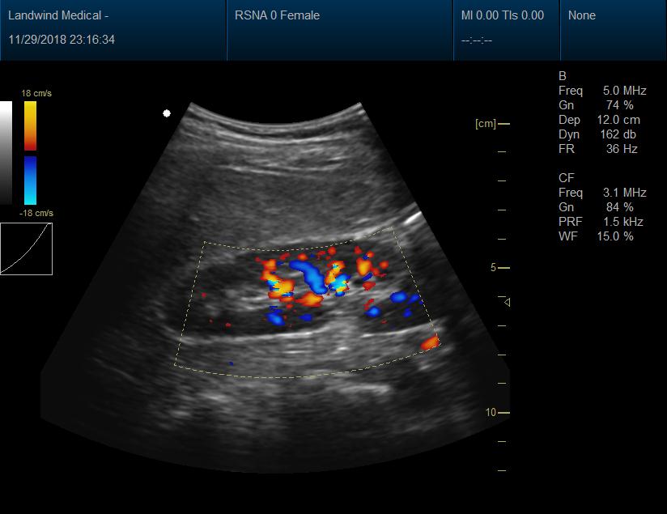Screen dimensions: 667x514
Task: Click the RSNA 0 Female patient field
Action: point(278,15)
